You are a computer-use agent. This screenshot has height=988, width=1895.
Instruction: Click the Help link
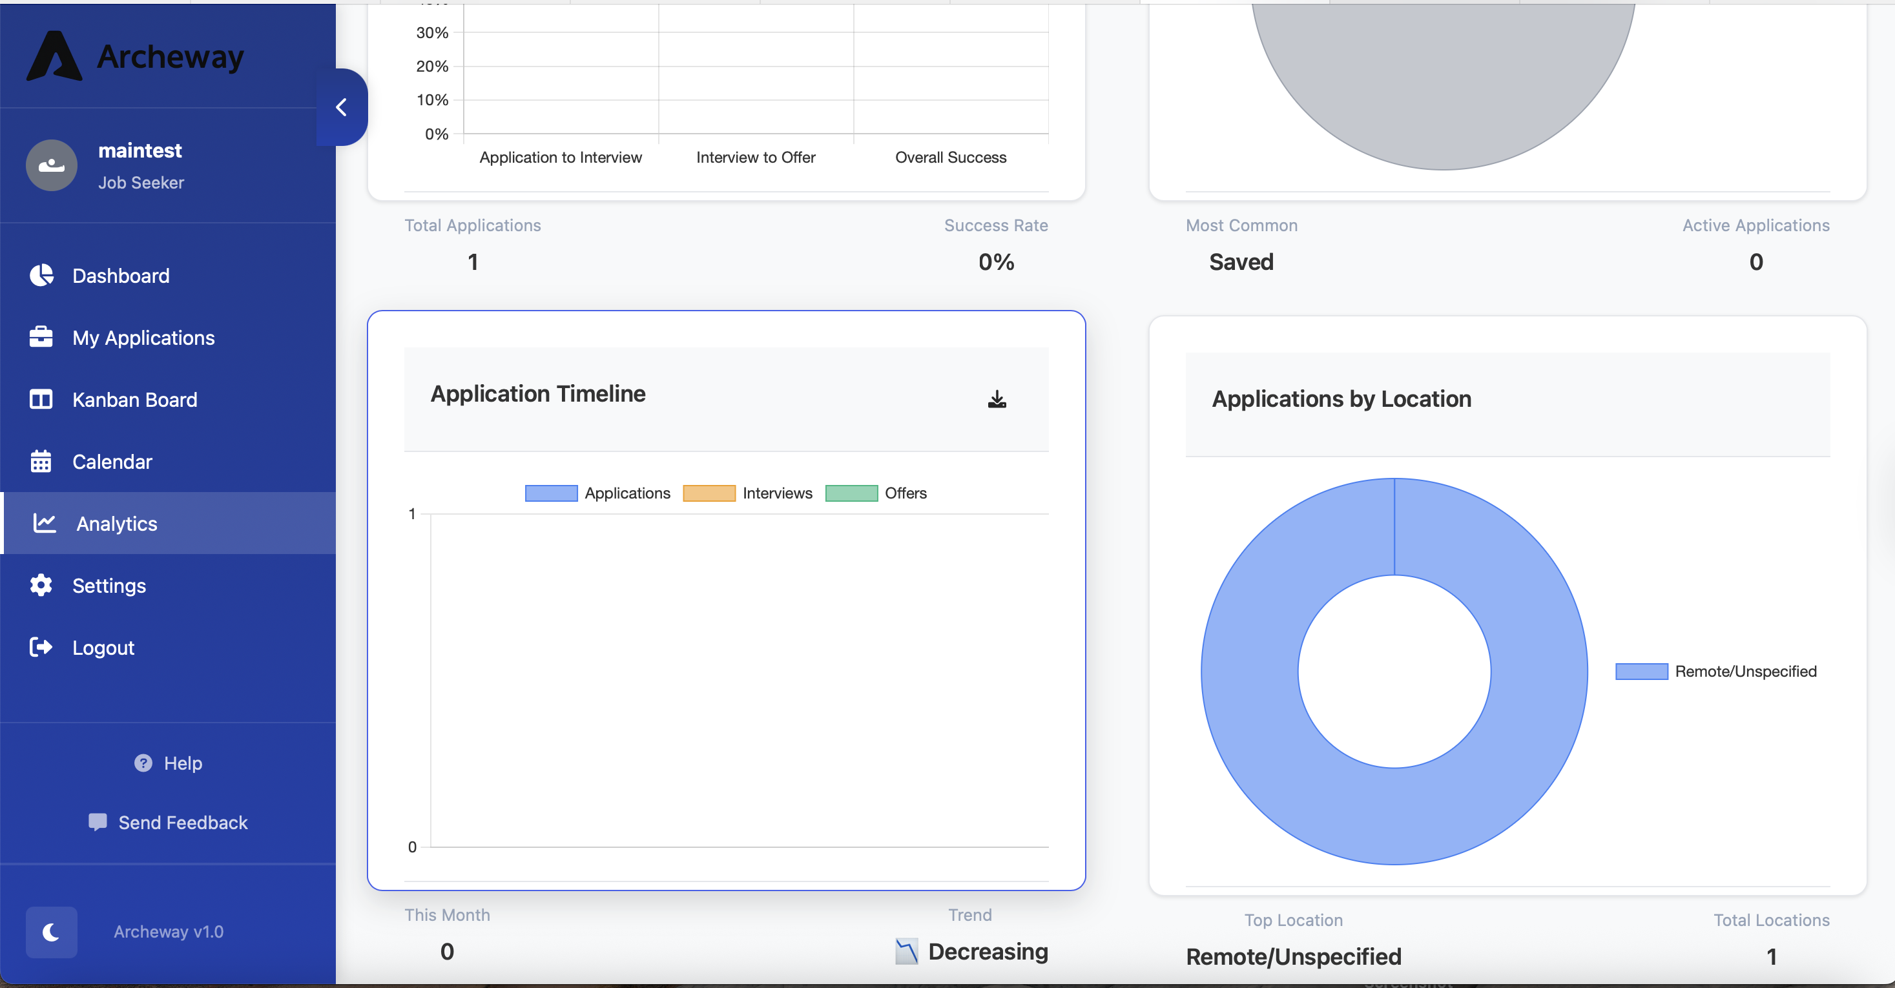pyautogui.click(x=168, y=763)
